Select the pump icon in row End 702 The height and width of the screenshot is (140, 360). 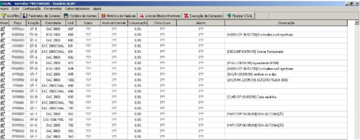pyautogui.click(x=3, y=125)
